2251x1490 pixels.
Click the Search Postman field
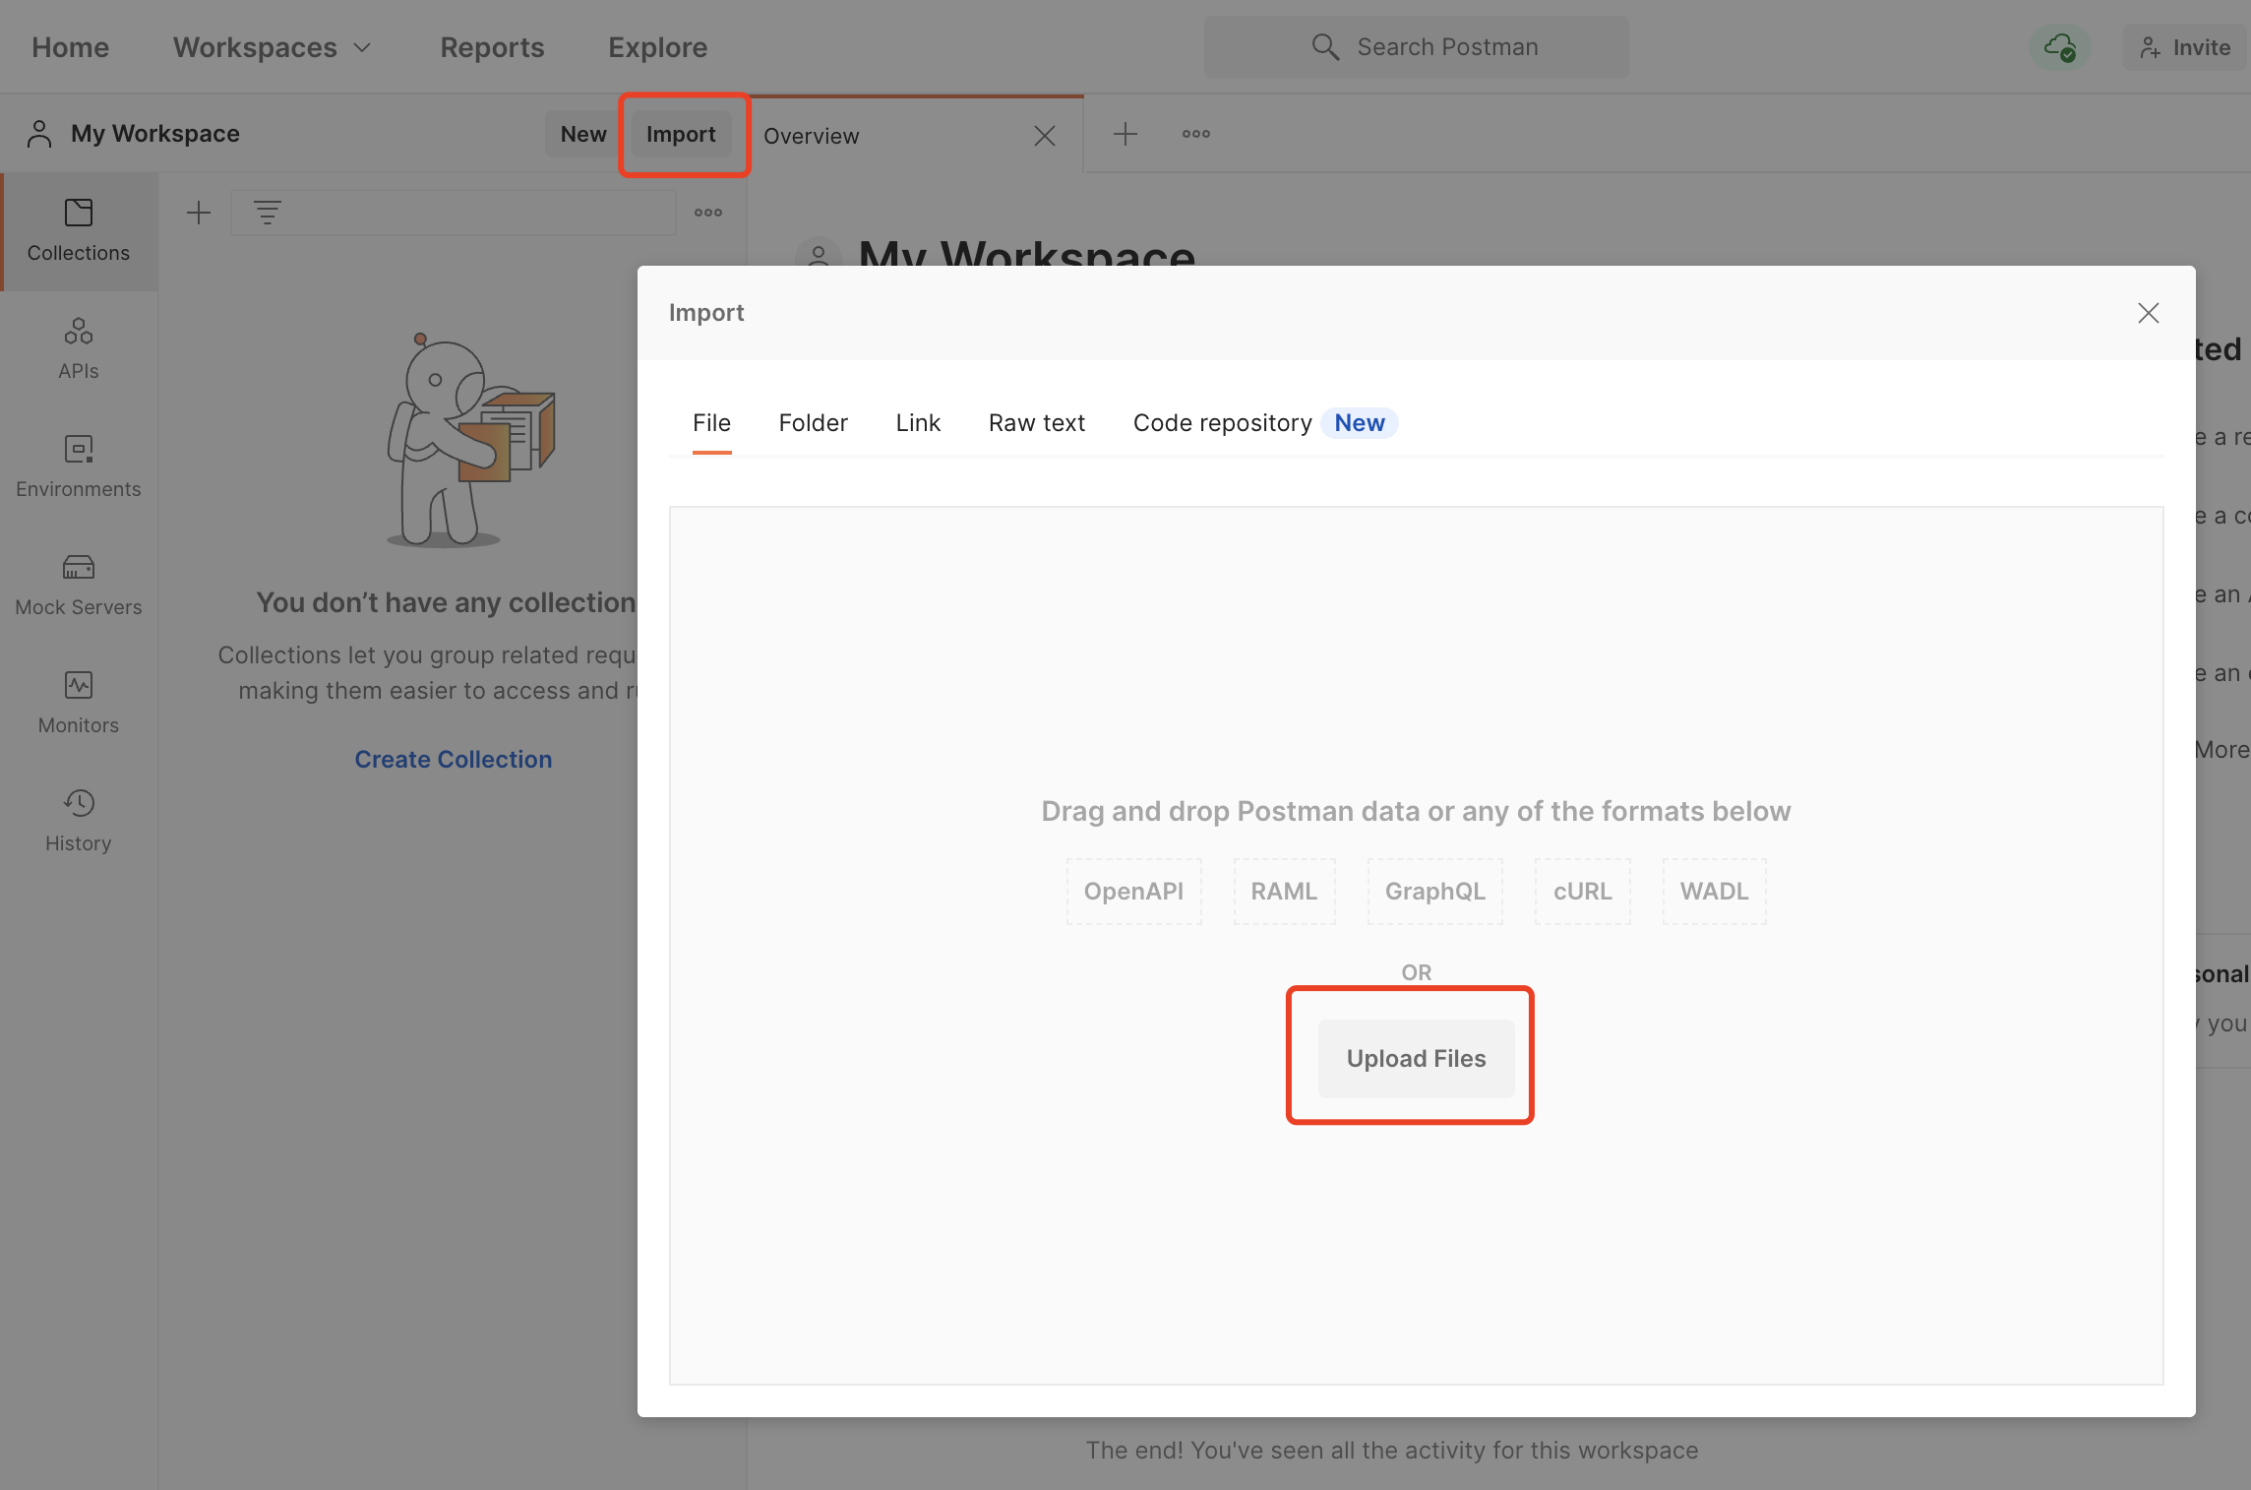[1416, 47]
